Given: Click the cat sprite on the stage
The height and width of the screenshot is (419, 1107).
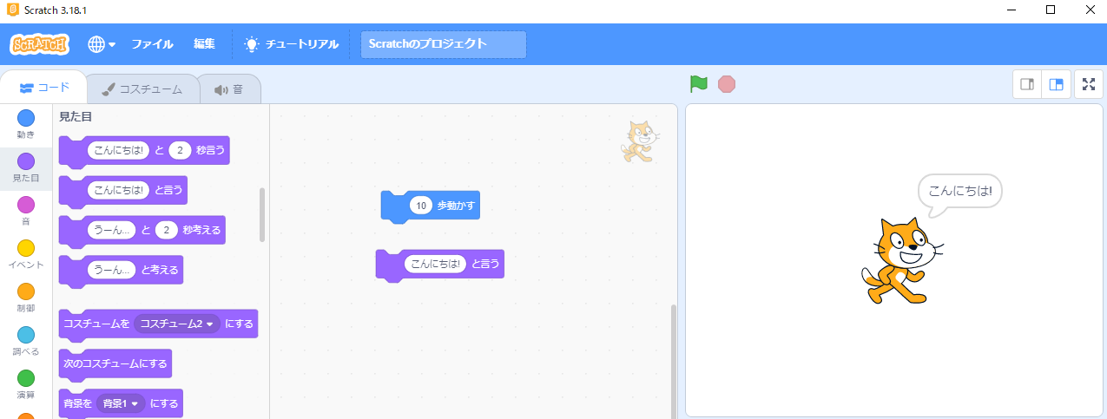Looking at the screenshot, I should pos(902,260).
